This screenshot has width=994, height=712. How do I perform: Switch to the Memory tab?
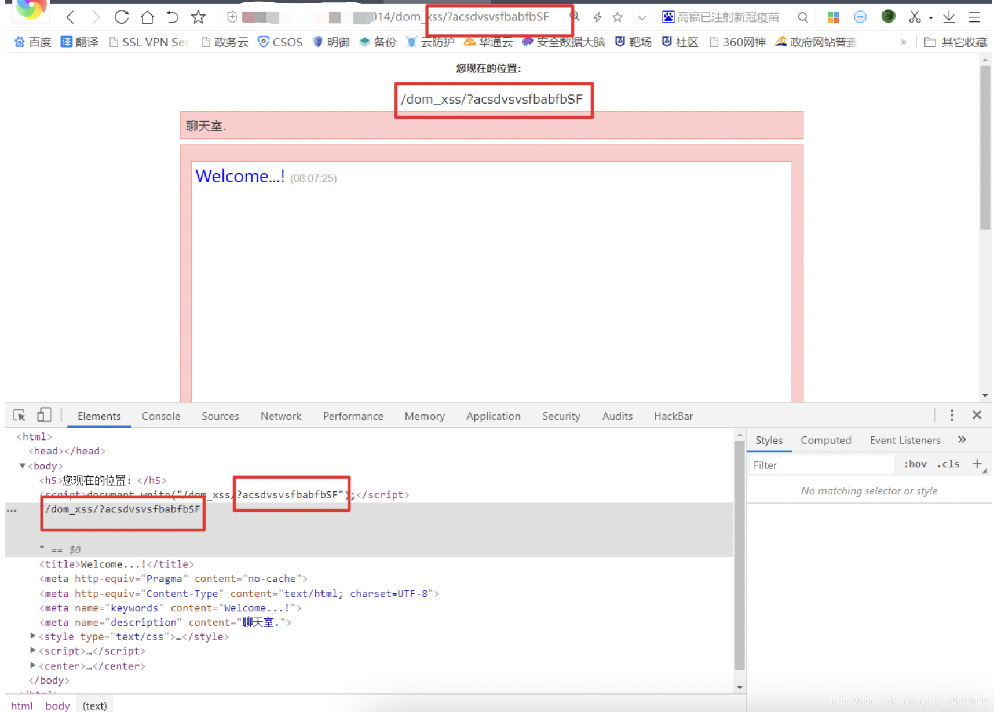[x=425, y=416]
